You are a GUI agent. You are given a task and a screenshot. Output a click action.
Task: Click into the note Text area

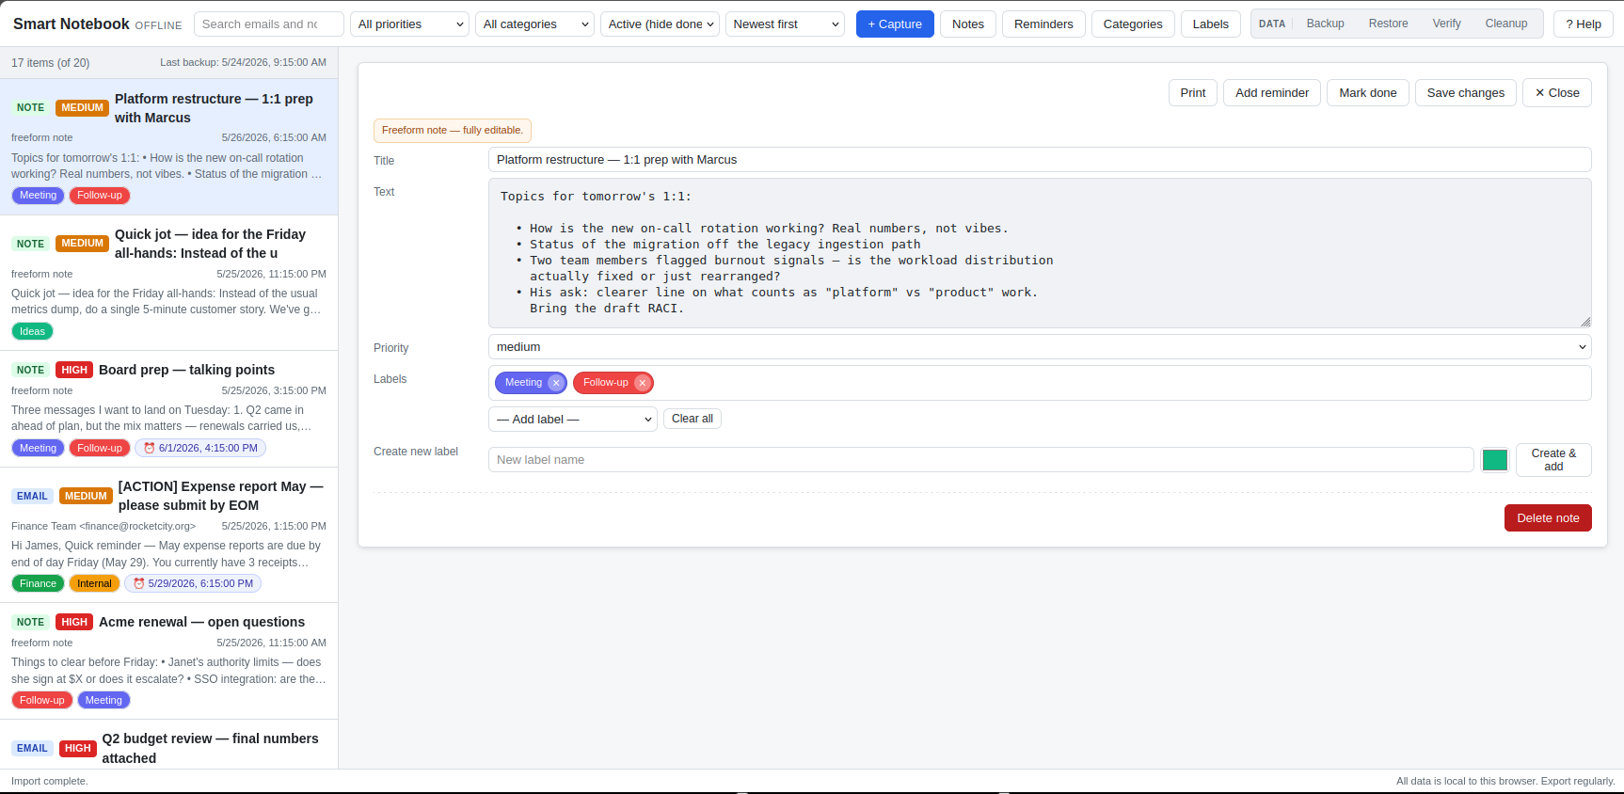[1040, 253]
